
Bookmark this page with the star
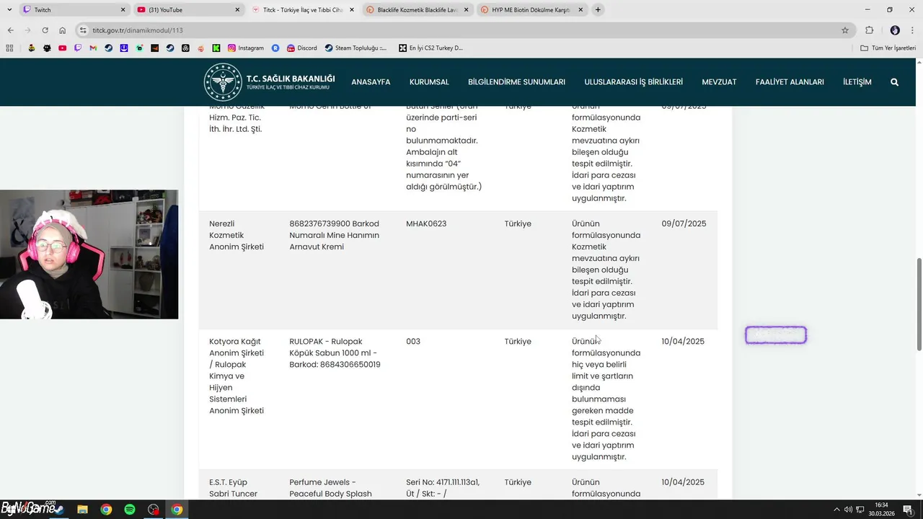845,30
